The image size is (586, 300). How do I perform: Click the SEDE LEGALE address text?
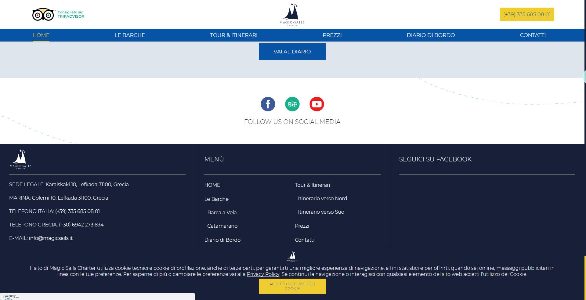pos(69,184)
